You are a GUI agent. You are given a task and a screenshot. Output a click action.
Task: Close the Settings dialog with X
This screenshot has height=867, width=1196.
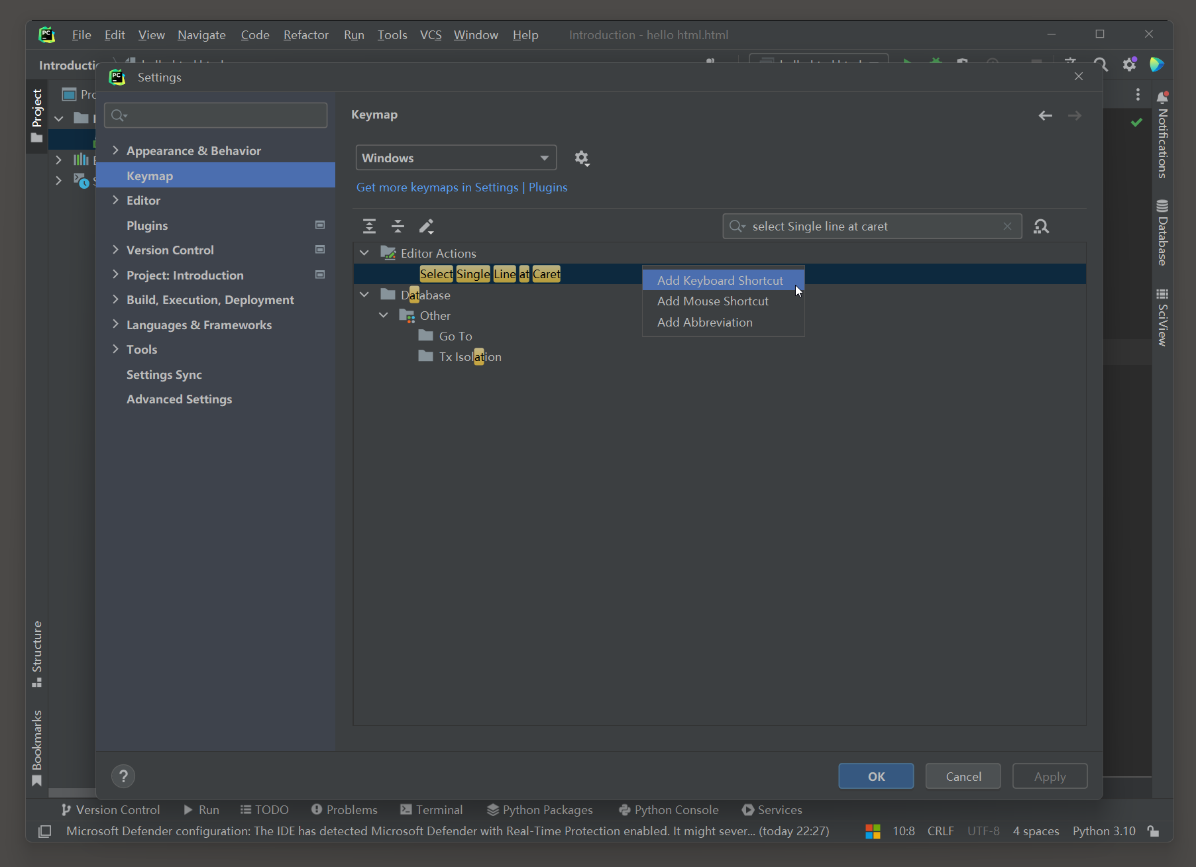pos(1079,77)
